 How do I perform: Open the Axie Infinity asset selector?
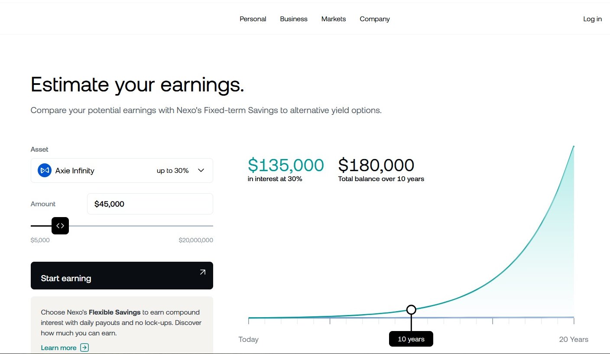[x=122, y=171]
